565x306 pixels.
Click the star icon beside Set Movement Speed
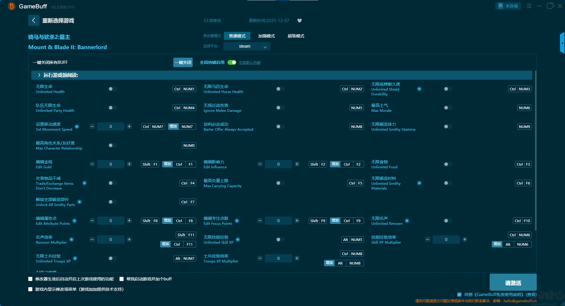(77, 127)
